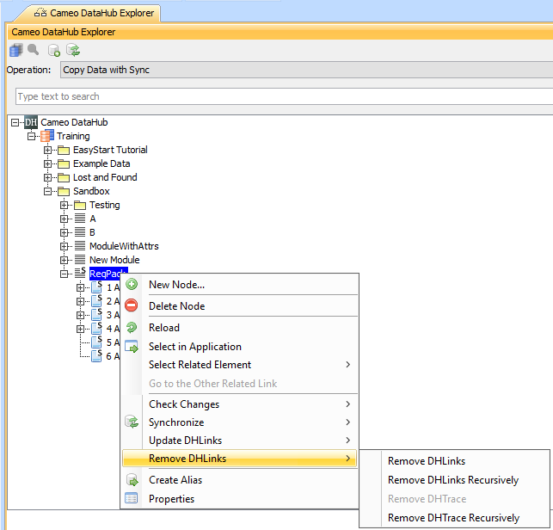Collapse the Sandbox folder node
553x530 pixels.
click(x=48, y=191)
